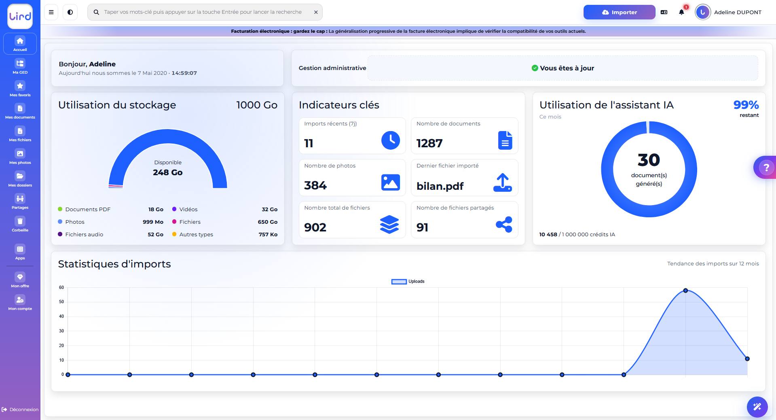Click the Dernier fichier importé bilan.pdf card
The image size is (776, 420).
click(x=464, y=178)
